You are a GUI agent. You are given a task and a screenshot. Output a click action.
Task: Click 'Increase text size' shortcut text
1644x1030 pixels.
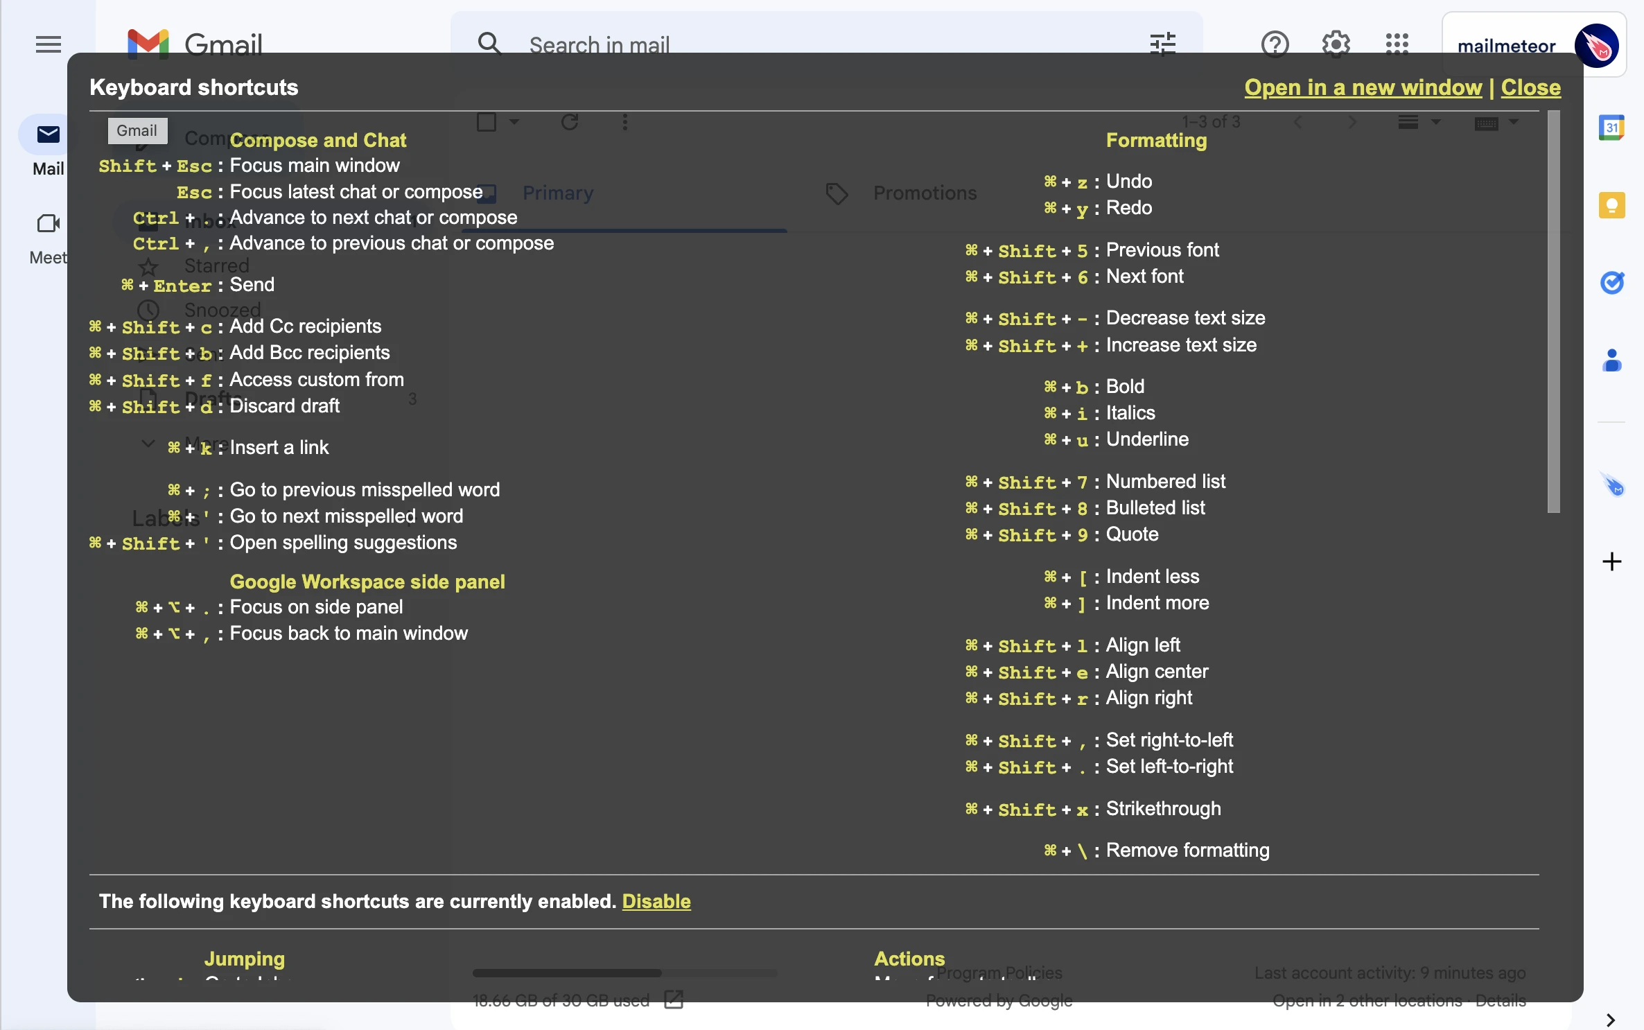pyautogui.click(x=1180, y=345)
